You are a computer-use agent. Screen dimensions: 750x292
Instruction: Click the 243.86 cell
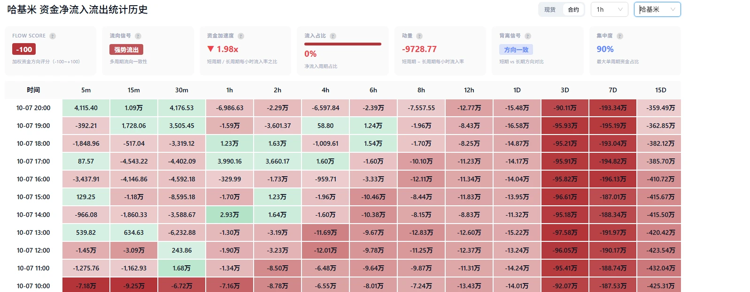(182, 250)
